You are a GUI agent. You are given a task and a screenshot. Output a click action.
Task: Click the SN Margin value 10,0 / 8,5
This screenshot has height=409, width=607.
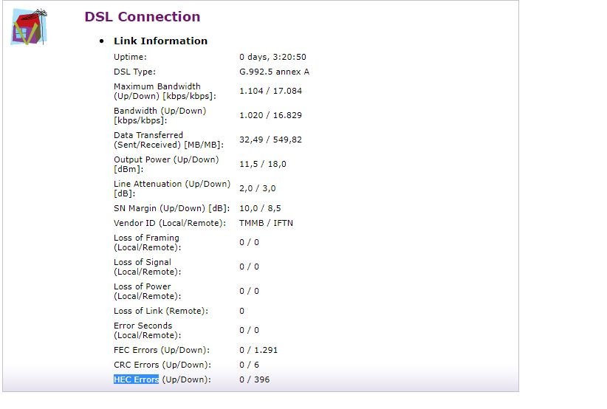pyautogui.click(x=260, y=208)
